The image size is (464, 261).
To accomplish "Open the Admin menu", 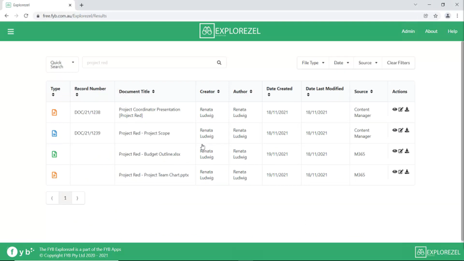I will click(408, 31).
